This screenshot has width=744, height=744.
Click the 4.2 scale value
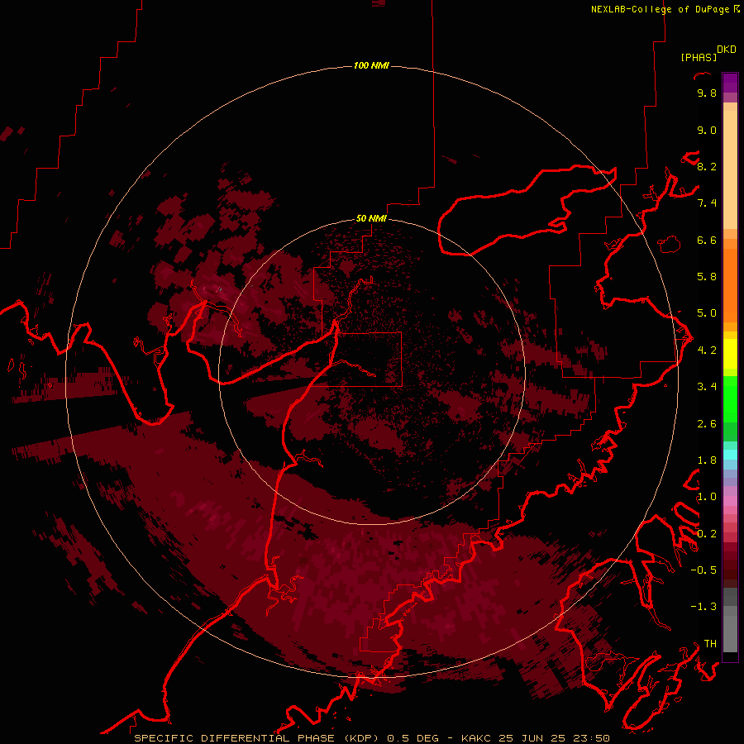(x=707, y=351)
